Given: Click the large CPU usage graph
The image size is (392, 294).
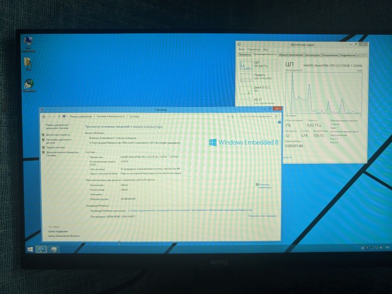Looking at the screenshot, I should [324, 93].
